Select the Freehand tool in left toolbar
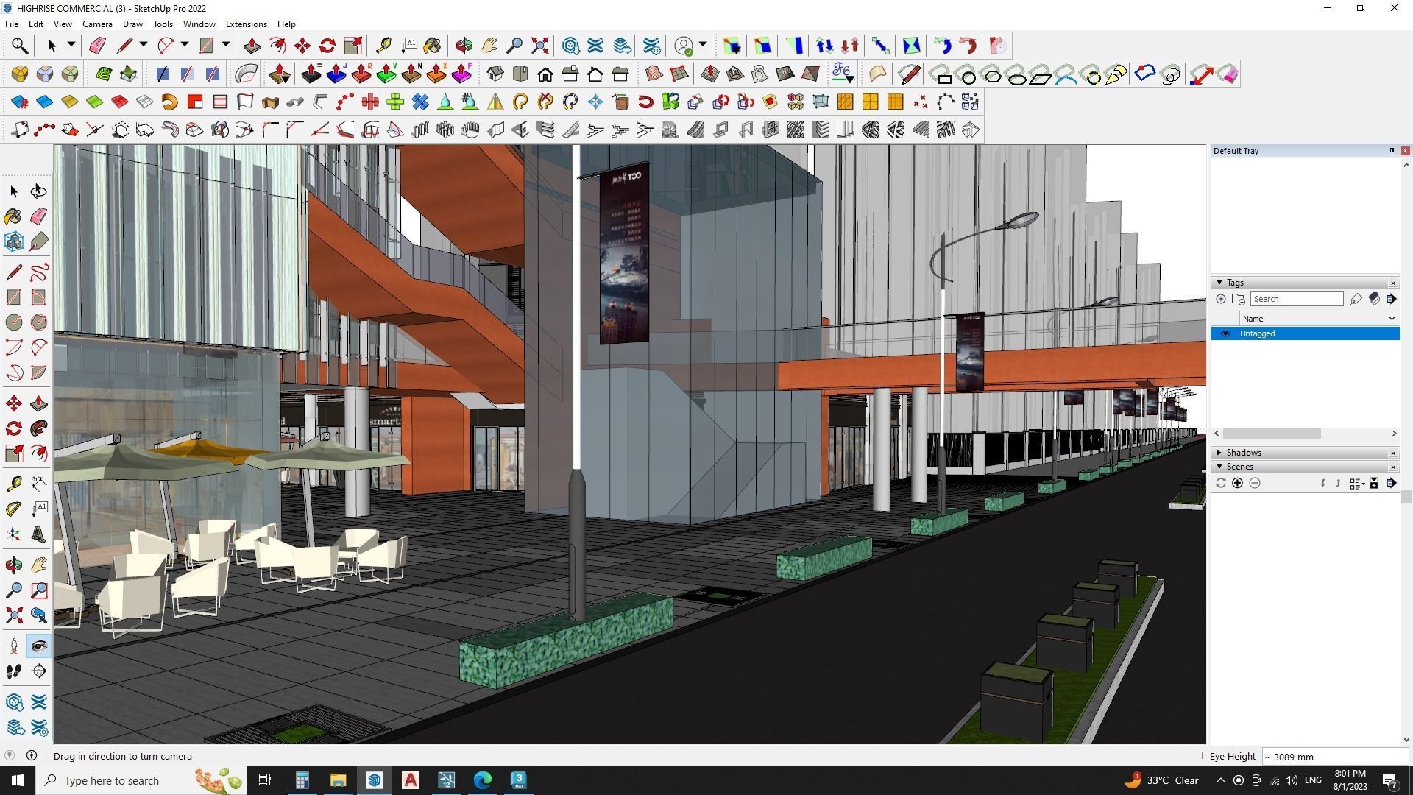The height and width of the screenshot is (795, 1413). 39,272
